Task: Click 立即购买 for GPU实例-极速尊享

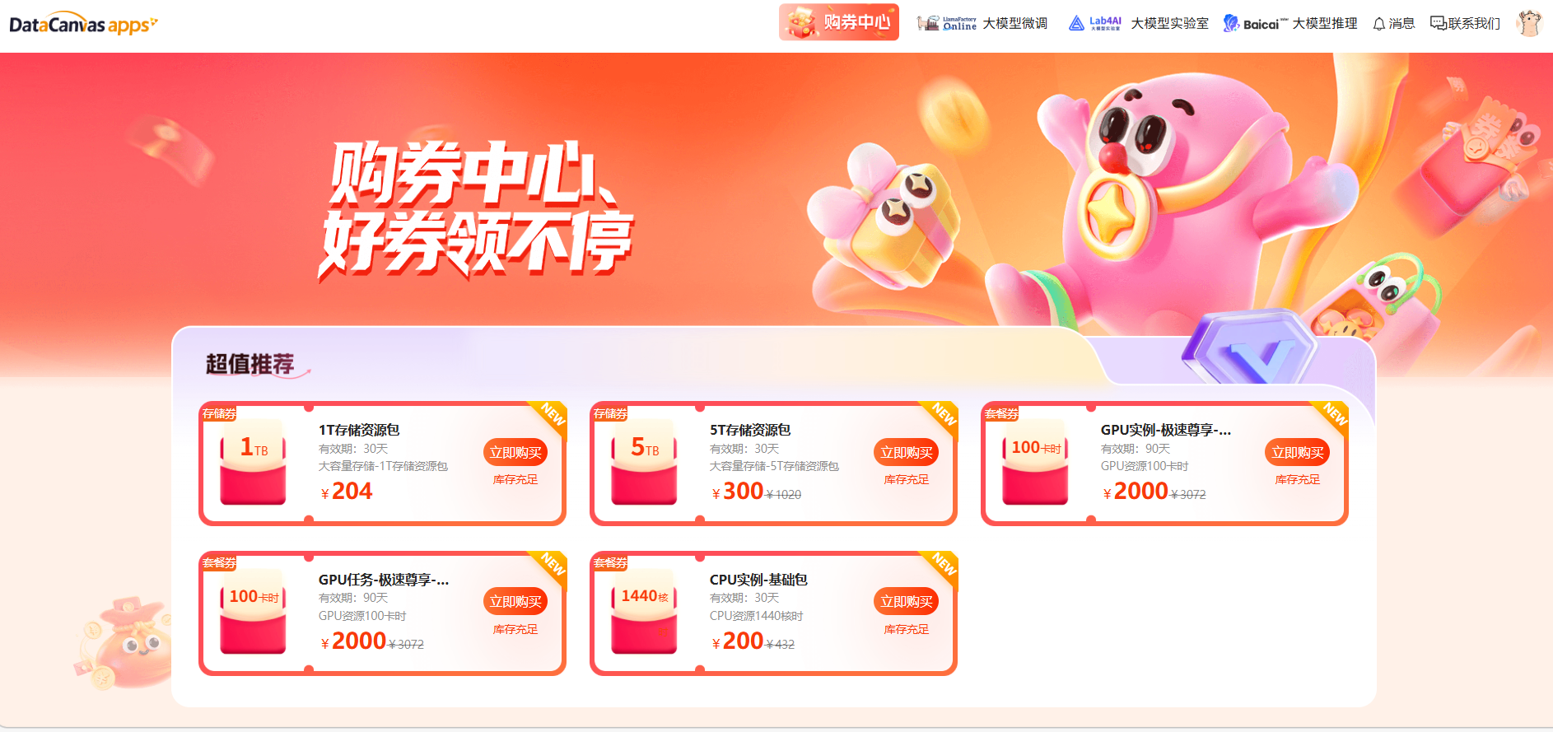Action: (x=1297, y=452)
